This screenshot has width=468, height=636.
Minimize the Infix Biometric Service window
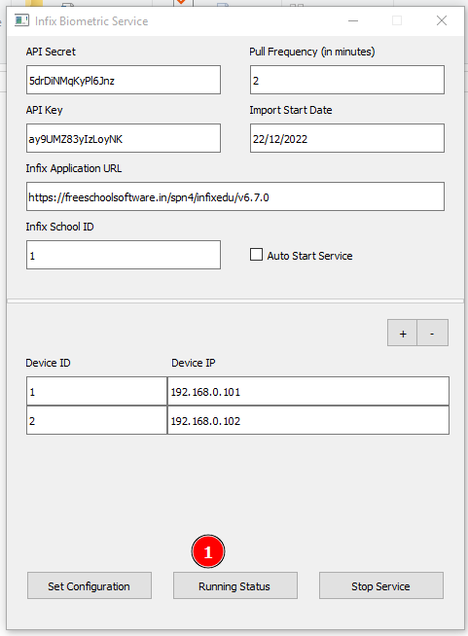(353, 20)
